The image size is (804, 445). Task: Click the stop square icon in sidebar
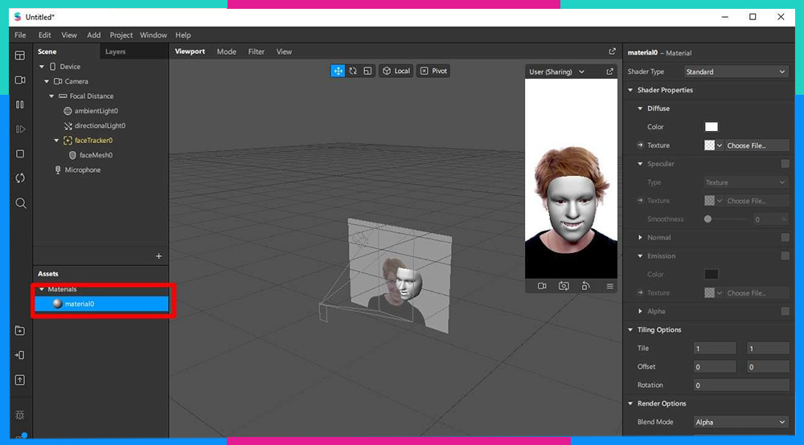[x=20, y=153]
